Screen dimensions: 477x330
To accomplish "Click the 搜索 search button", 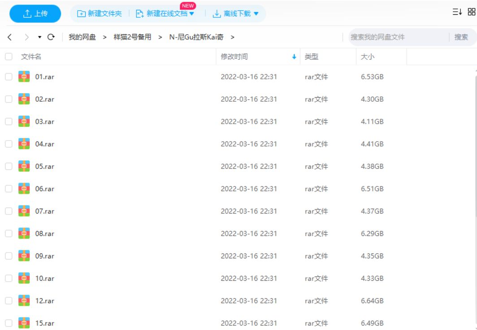I will 461,37.
